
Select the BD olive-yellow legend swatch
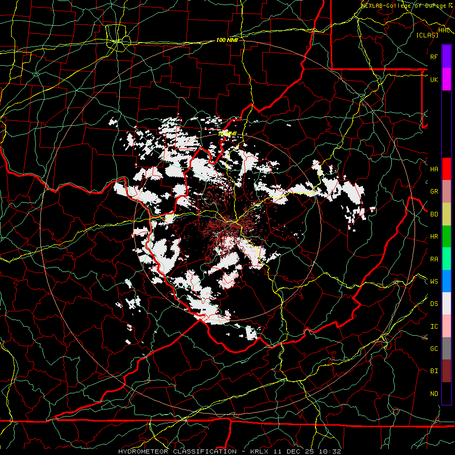(446, 214)
